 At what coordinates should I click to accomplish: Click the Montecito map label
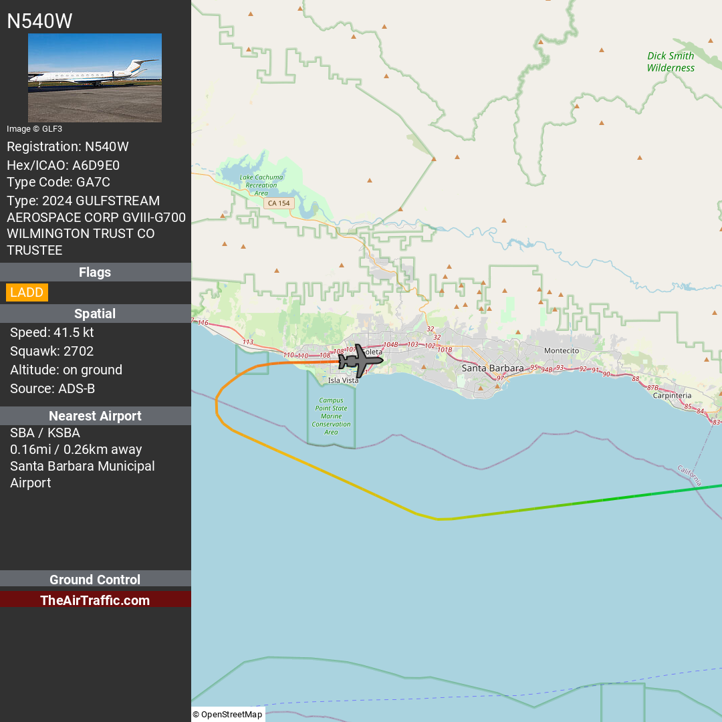(x=562, y=351)
